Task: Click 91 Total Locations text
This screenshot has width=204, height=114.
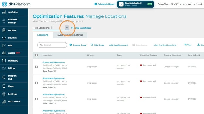Action: click(x=81, y=28)
